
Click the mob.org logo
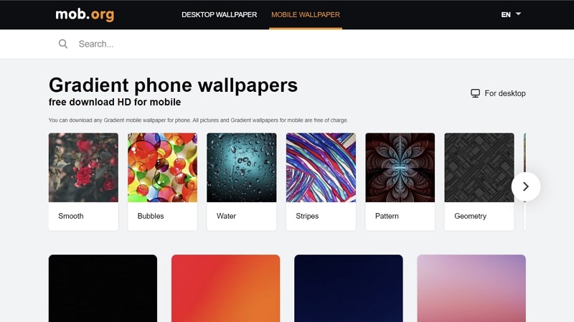[85, 14]
